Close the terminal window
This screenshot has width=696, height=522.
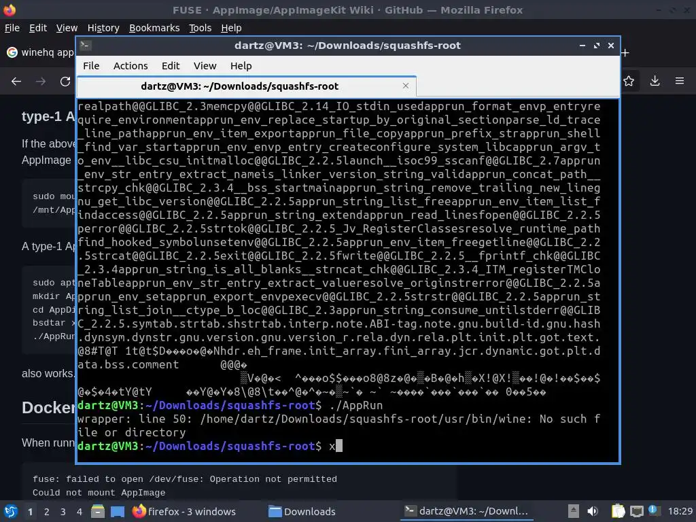click(x=611, y=46)
